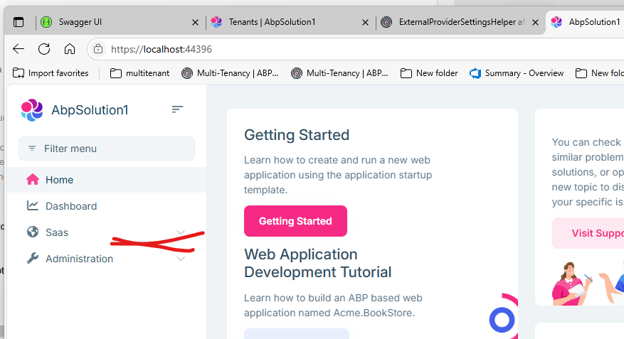Open the Administration menu item

(107, 259)
